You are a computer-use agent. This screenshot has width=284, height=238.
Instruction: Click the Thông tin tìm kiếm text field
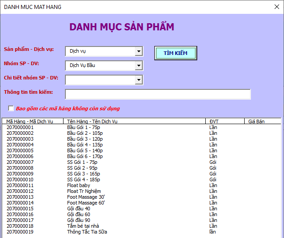coord(158,94)
